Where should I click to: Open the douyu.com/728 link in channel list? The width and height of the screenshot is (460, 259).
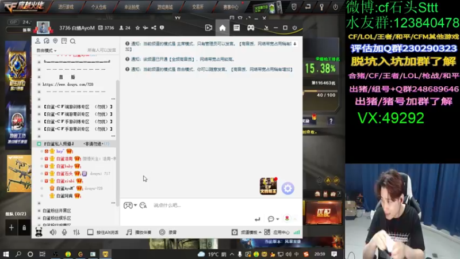68,85
